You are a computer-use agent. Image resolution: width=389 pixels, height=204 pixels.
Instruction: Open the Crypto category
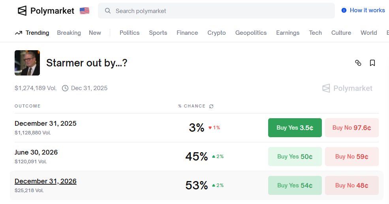pos(216,33)
